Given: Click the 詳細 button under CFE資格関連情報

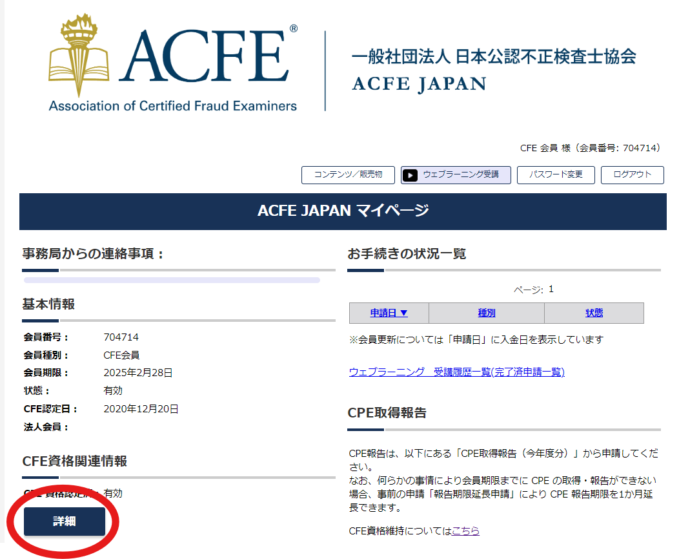Looking at the screenshot, I should 65,522.
